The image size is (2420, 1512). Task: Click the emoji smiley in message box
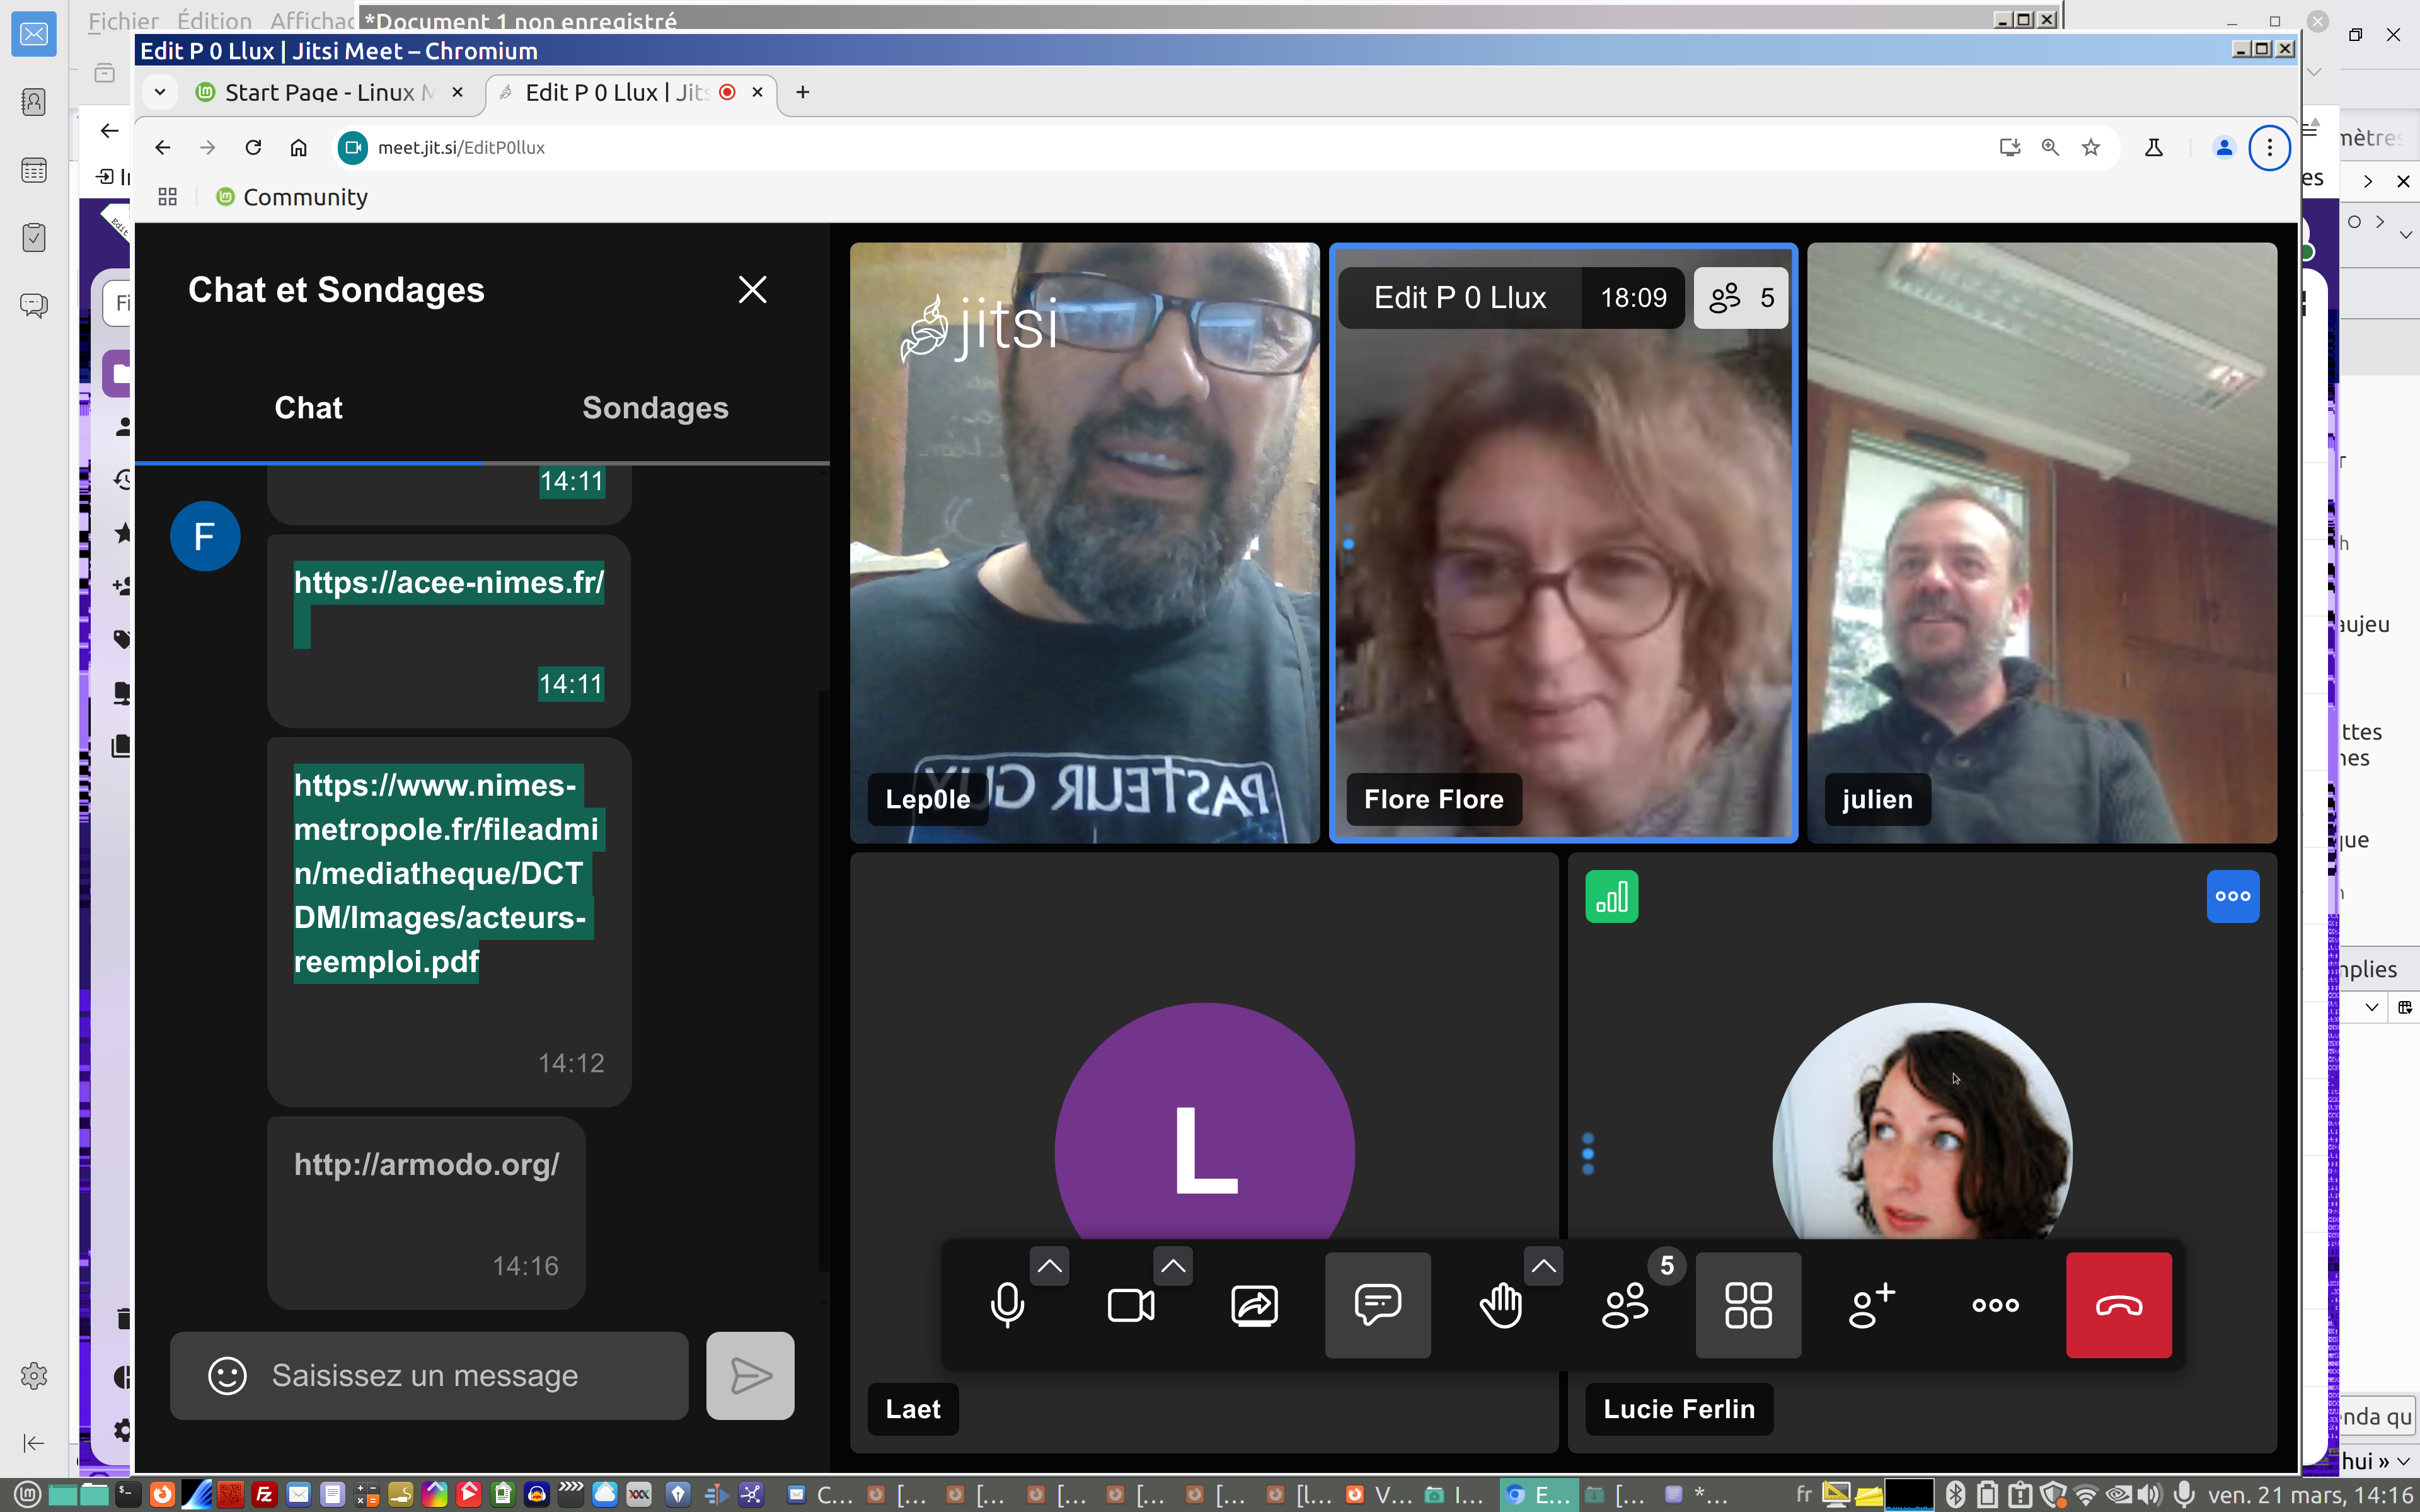coord(227,1375)
